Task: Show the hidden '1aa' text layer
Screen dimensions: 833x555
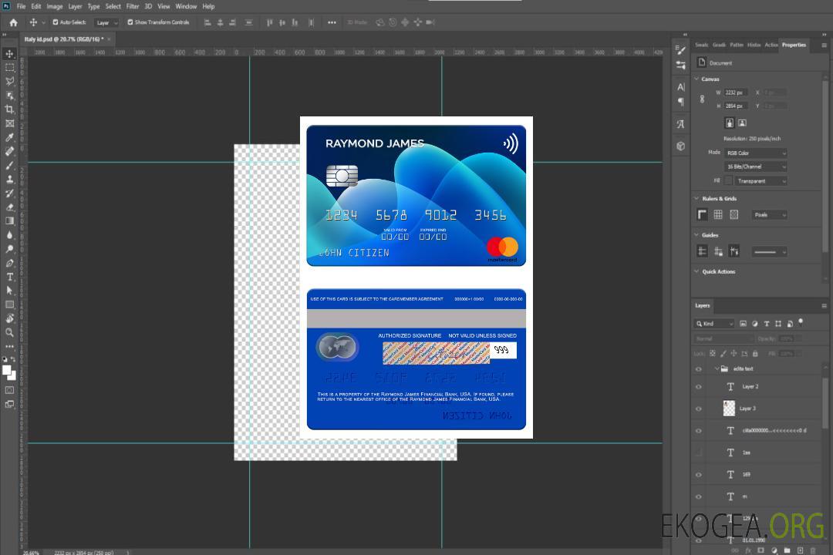Action: [x=699, y=453]
